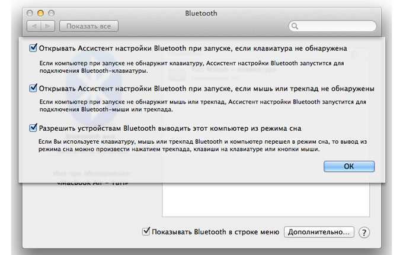Toggle open Assistant if keyboard not detected checkbox

coord(33,48)
